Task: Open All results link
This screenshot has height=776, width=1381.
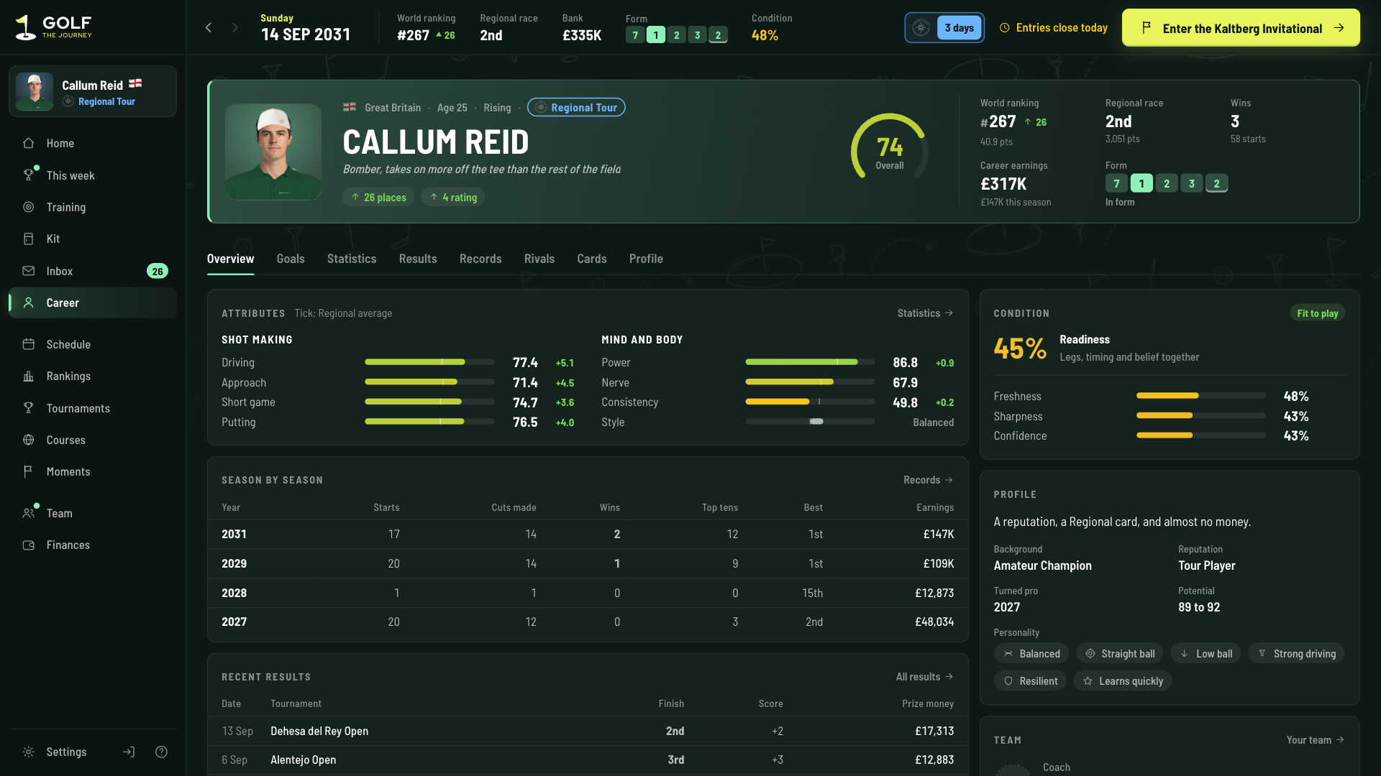Action: (x=925, y=677)
